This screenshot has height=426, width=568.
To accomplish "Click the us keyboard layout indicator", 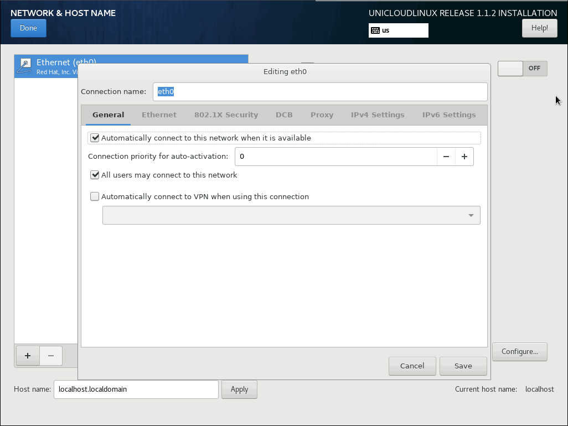I will (399, 30).
